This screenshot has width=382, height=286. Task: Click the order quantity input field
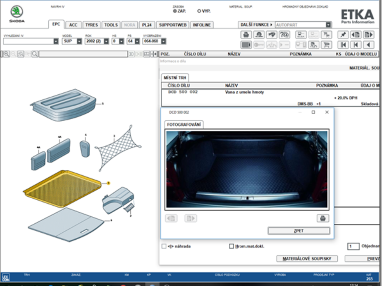[353, 246]
